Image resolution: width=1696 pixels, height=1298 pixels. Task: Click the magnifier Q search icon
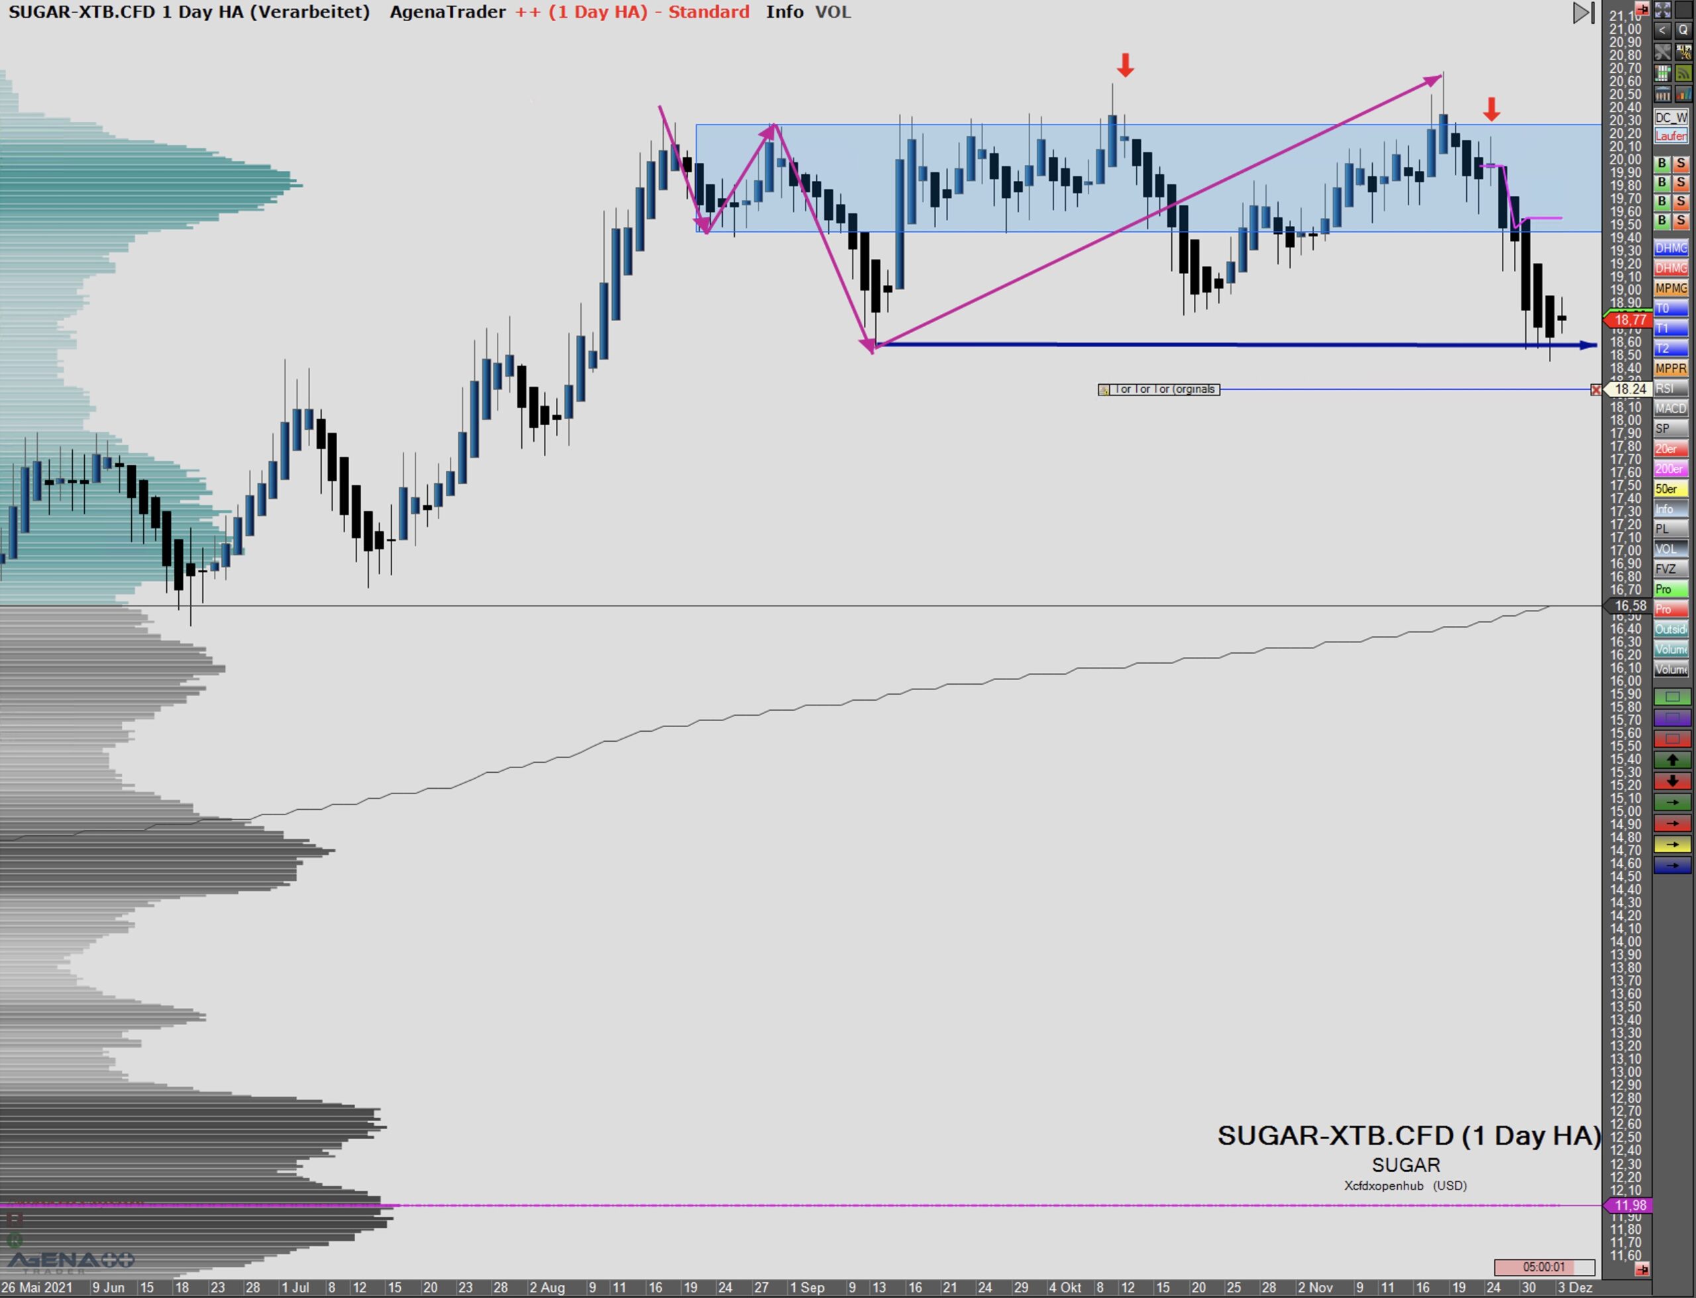1682,31
